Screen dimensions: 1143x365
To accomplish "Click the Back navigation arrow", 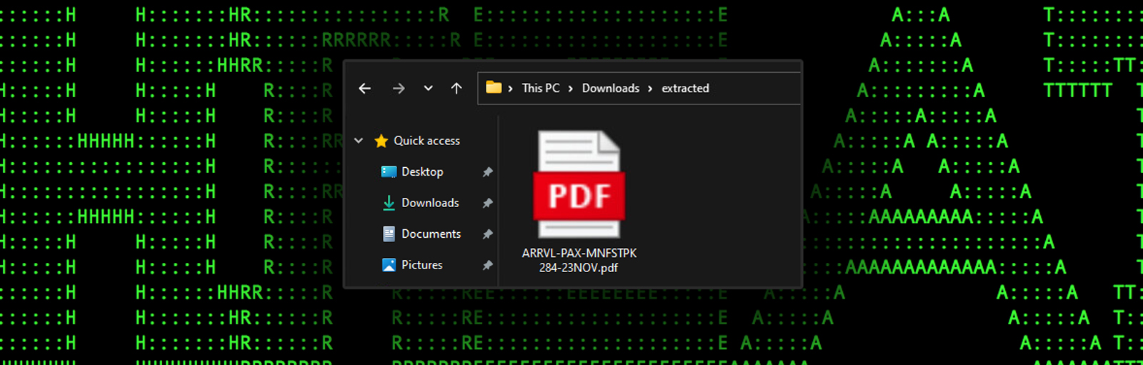I will click(365, 89).
